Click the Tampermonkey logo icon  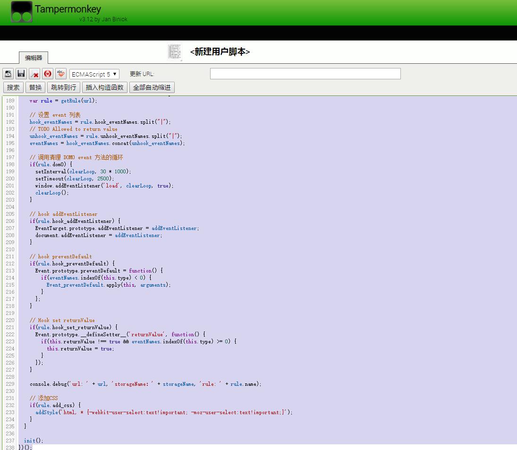coord(21,11)
